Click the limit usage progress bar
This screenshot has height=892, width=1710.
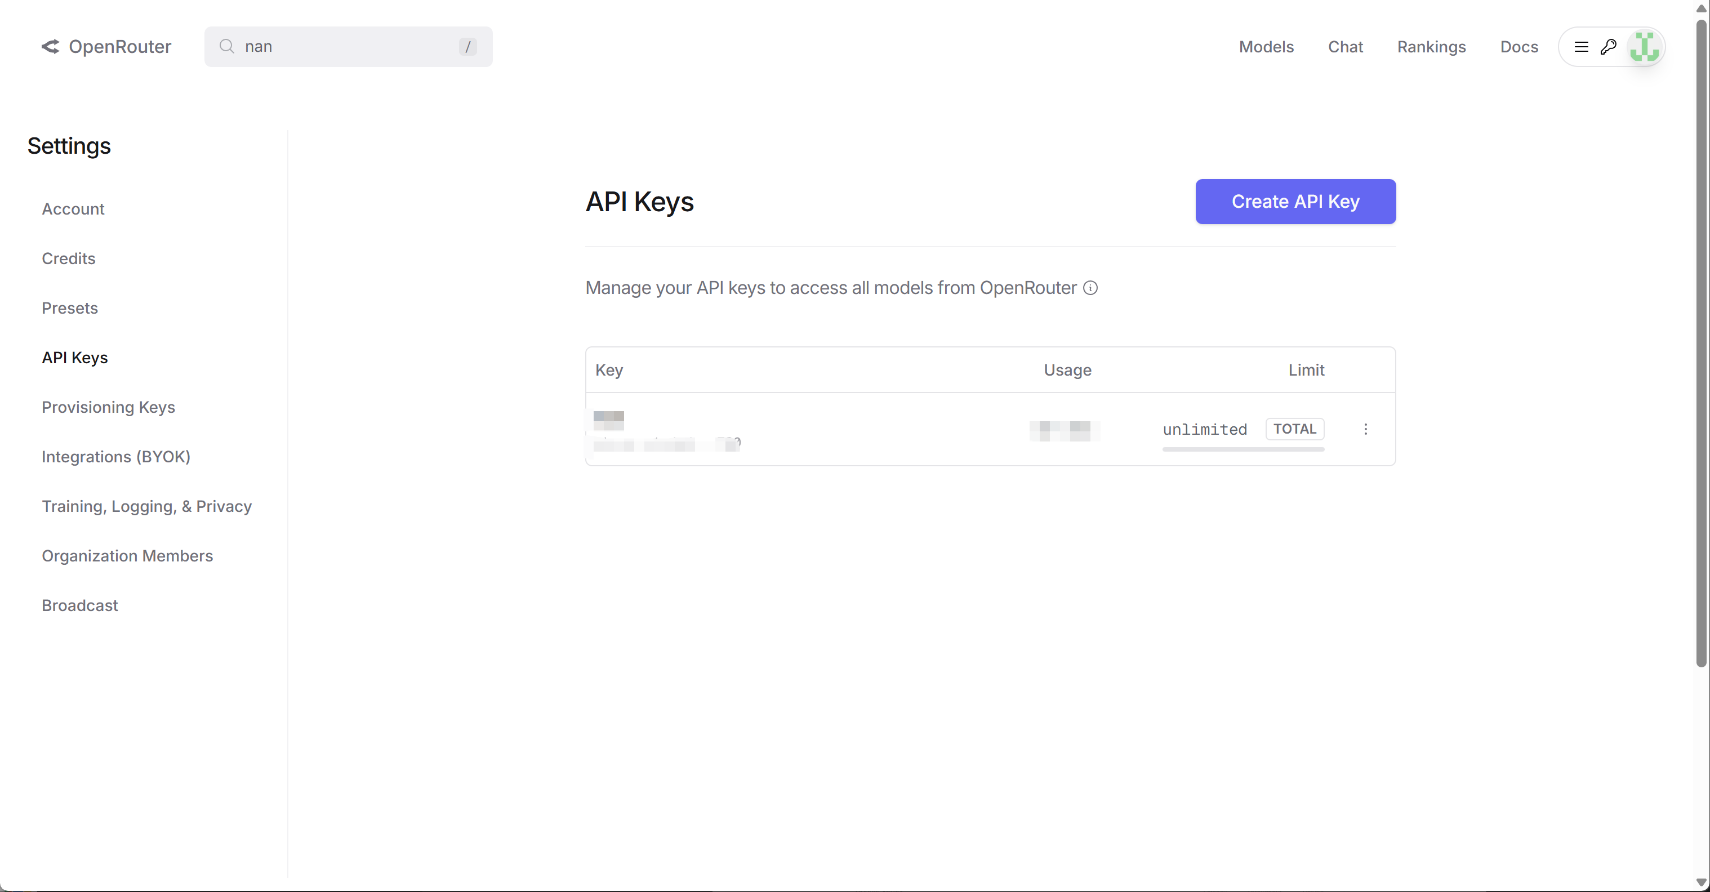(1243, 449)
